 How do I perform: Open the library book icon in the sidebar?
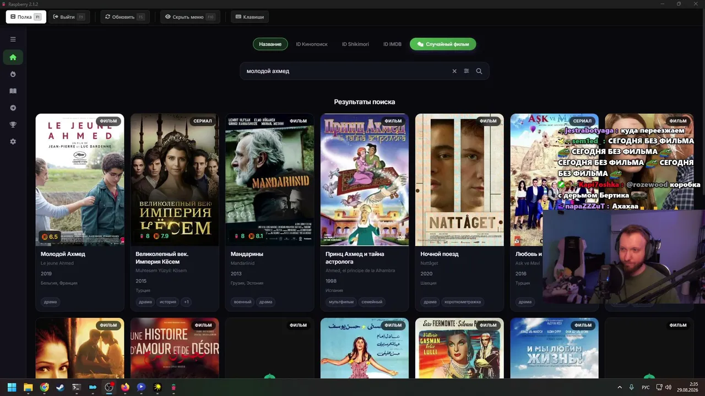point(13,91)
